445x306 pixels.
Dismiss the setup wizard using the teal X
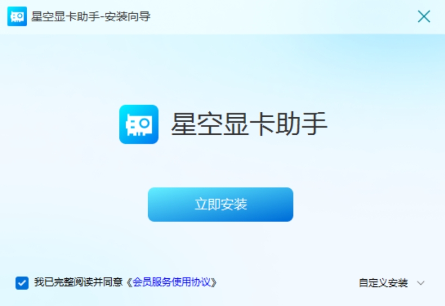coord(424,16)
